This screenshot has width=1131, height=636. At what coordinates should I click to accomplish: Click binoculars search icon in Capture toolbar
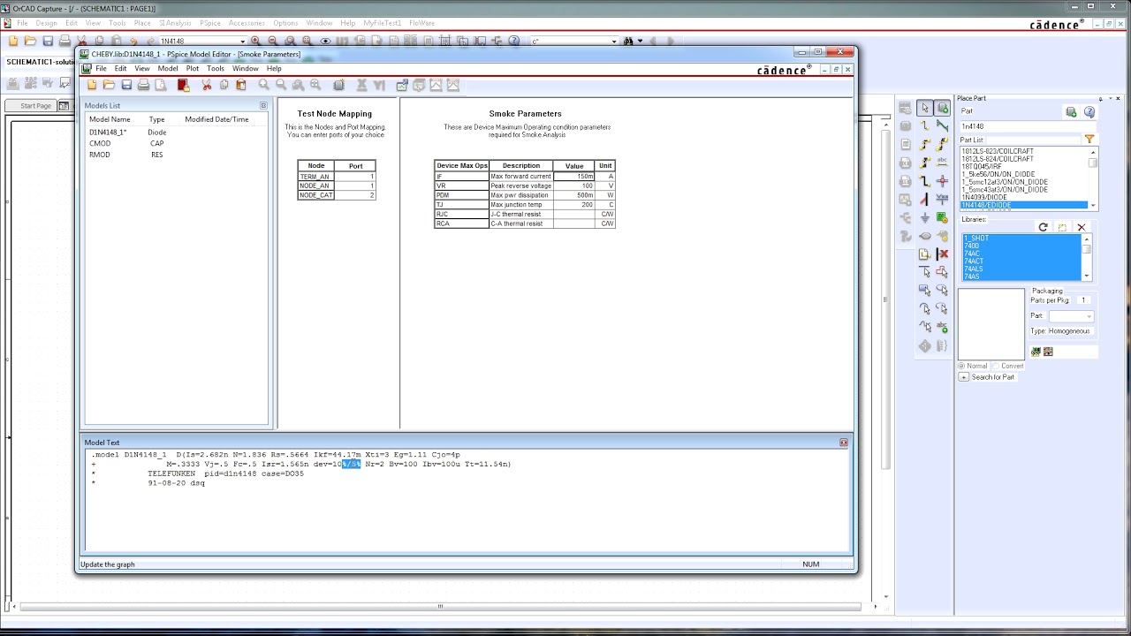pos(628,41)
